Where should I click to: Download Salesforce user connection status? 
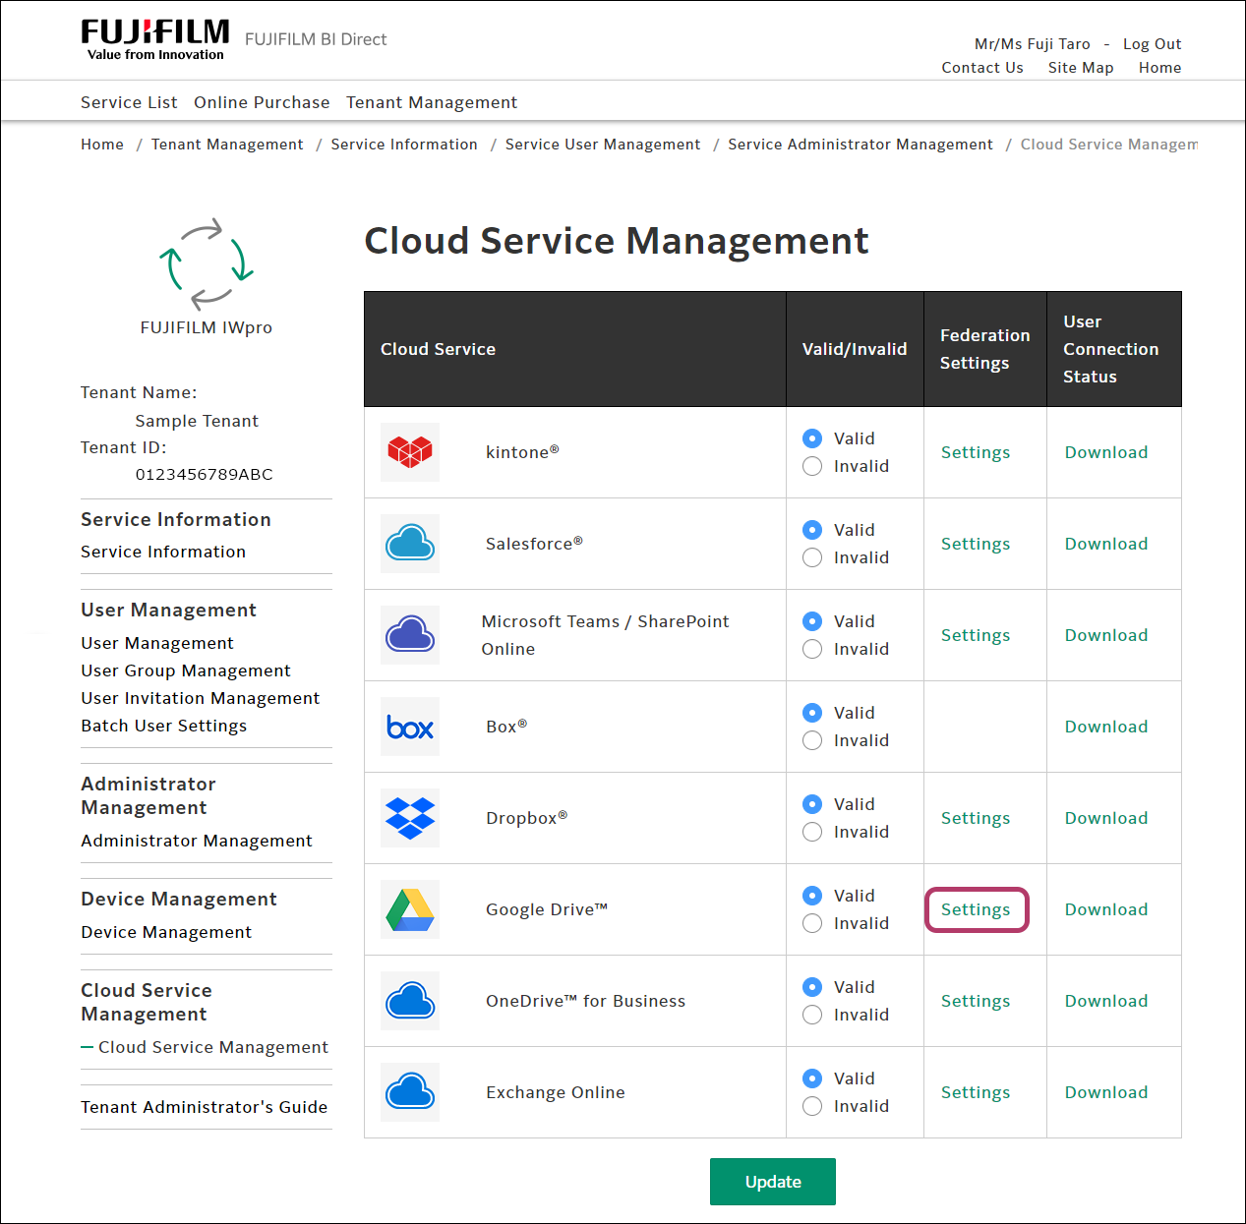1106,544
